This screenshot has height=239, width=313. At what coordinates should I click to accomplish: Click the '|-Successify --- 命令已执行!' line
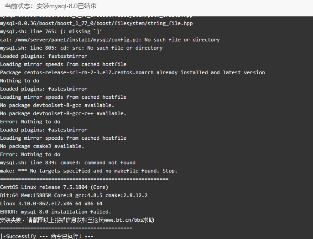click(x=47, y=236)
